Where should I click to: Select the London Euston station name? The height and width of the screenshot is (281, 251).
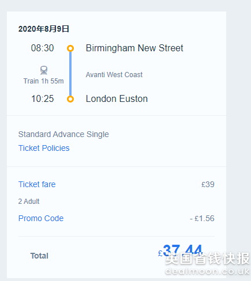[x=117, y=99]
